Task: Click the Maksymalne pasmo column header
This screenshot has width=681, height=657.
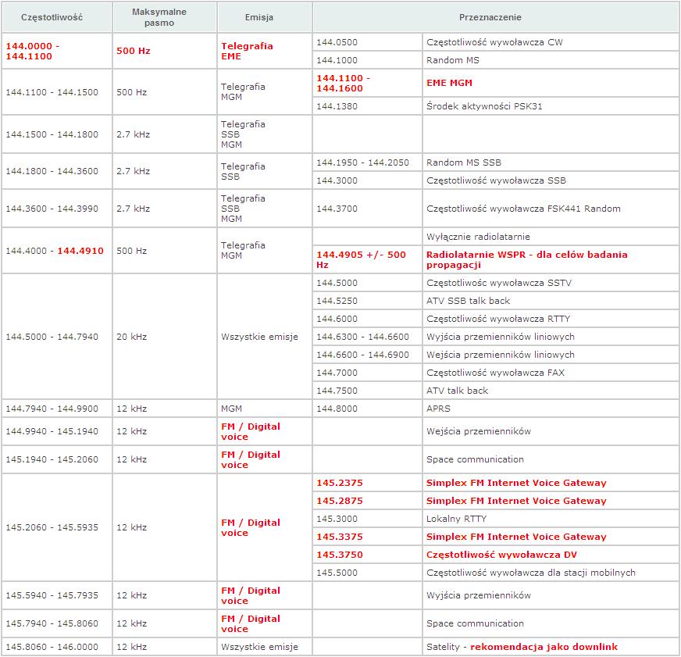Action: coord(165,17)
